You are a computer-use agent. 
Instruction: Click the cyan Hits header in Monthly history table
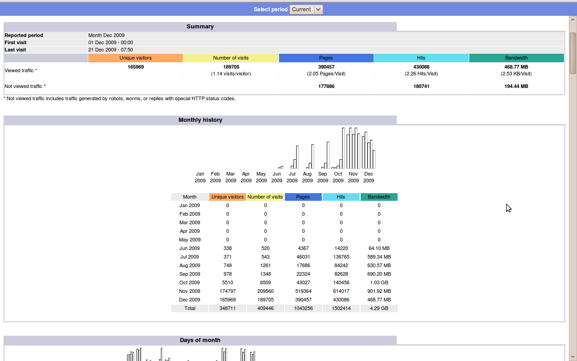coord(341,197)
